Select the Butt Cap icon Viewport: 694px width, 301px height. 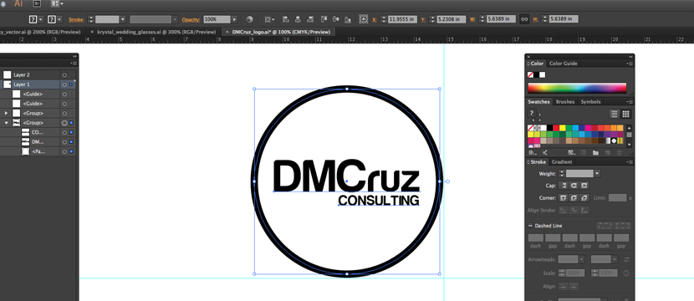tap(563, 186)
